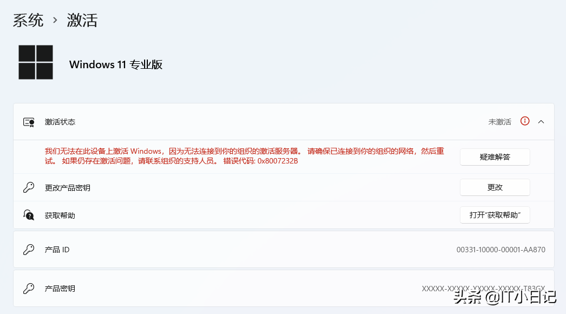Click the key icon beside 产品 ID

pyautogui.click(x=29, y=250)
